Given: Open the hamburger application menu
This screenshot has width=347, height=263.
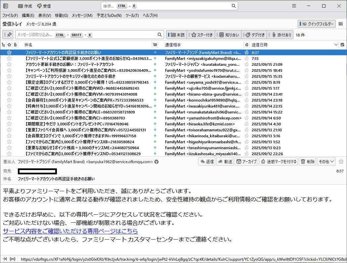Looking at the screenshot, I should point(294,6).
